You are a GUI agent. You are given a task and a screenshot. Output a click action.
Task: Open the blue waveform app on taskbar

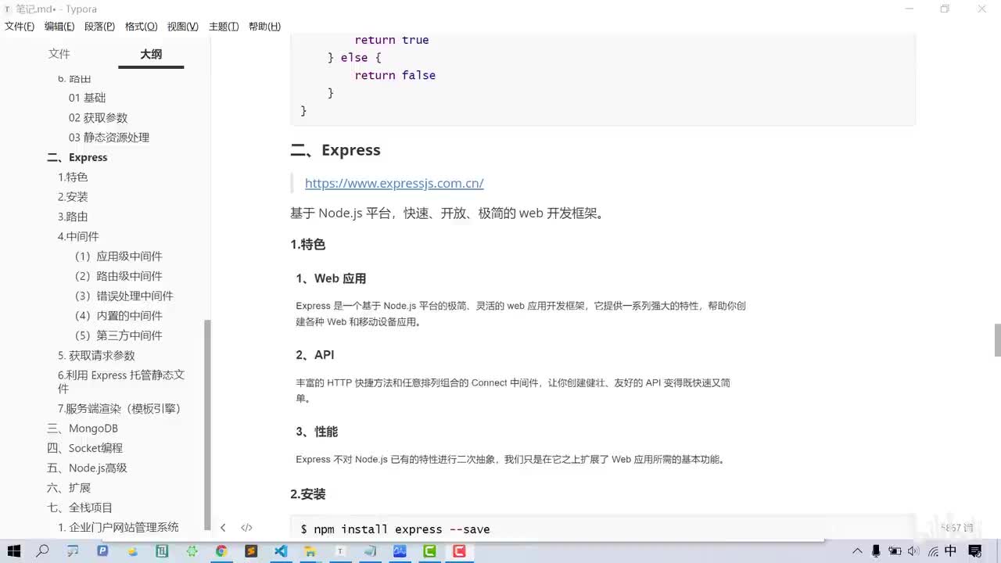[x=400, y=551]
